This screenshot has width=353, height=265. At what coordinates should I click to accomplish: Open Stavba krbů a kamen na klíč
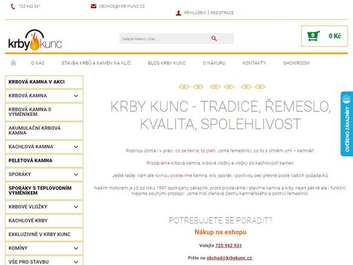pos(96,63)
